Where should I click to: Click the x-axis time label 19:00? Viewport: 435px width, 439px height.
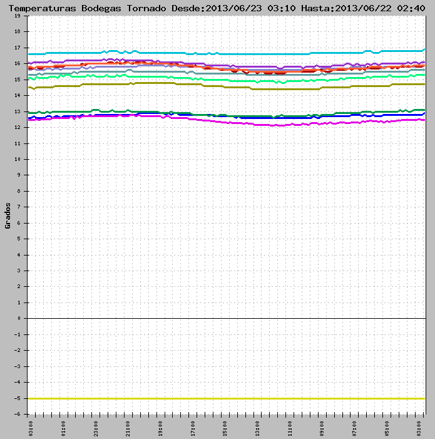pyautogui.click(x=160, y=428)
